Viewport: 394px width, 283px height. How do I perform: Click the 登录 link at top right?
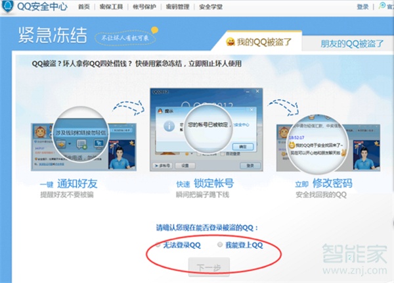point(362,7)
